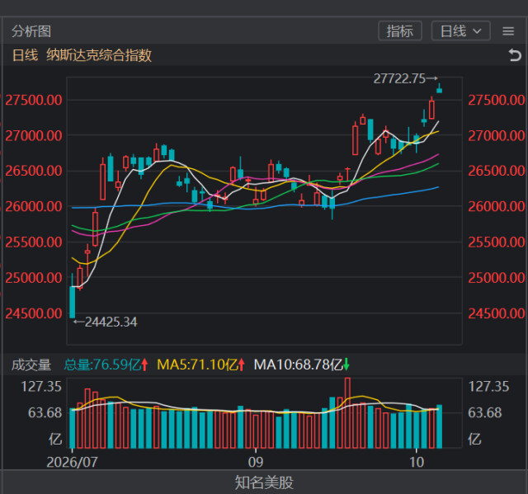Click the left volume axis 127.35 label
Screen dimensions: 528x494
pos(41,386)
